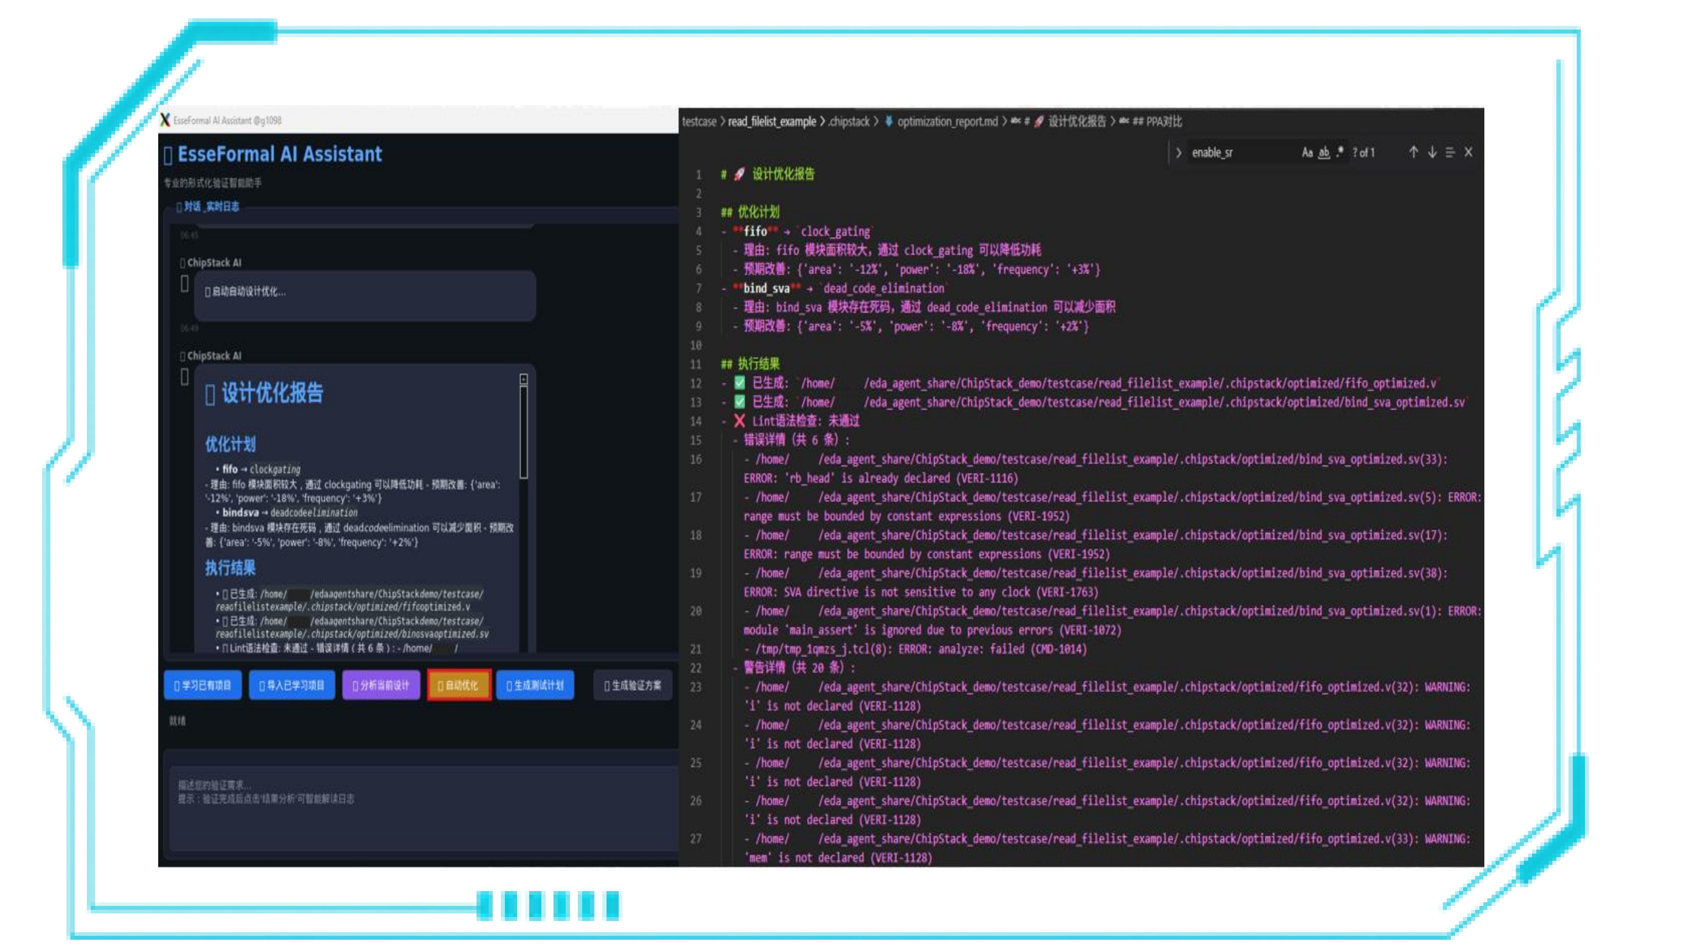Image resolution: width=1684 pixels, height=947 pixels.
Task: Click the ## 执行结果 heading on editor line 11
Action: (x=751, y=364)
